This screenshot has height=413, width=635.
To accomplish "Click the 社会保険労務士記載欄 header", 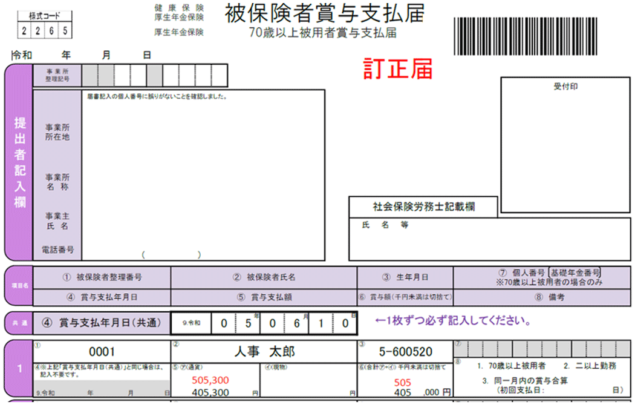I will [x=423, y=207].
